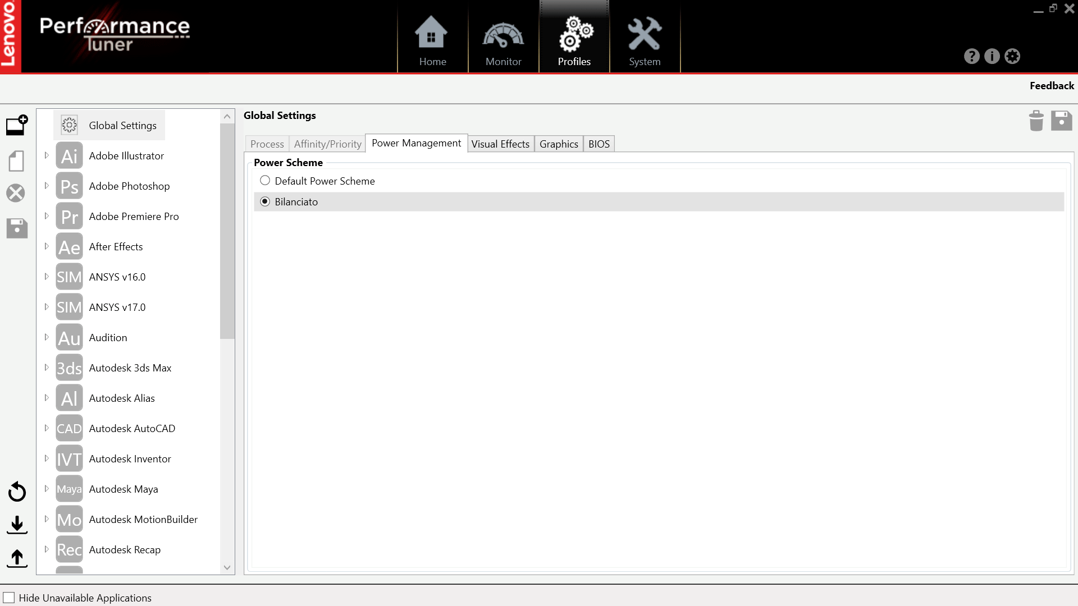This screenshot has width=1078, height=606.
Task: Select Default Power Scheme radio button
Action: pos(265,181)
